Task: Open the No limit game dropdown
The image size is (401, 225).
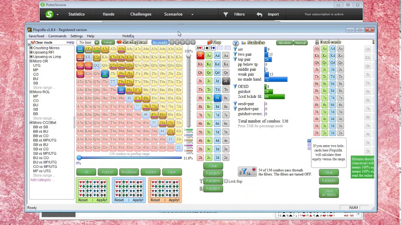Action: click(97, 42)
